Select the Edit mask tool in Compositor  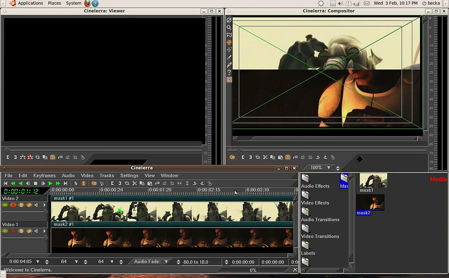(229, 35)
